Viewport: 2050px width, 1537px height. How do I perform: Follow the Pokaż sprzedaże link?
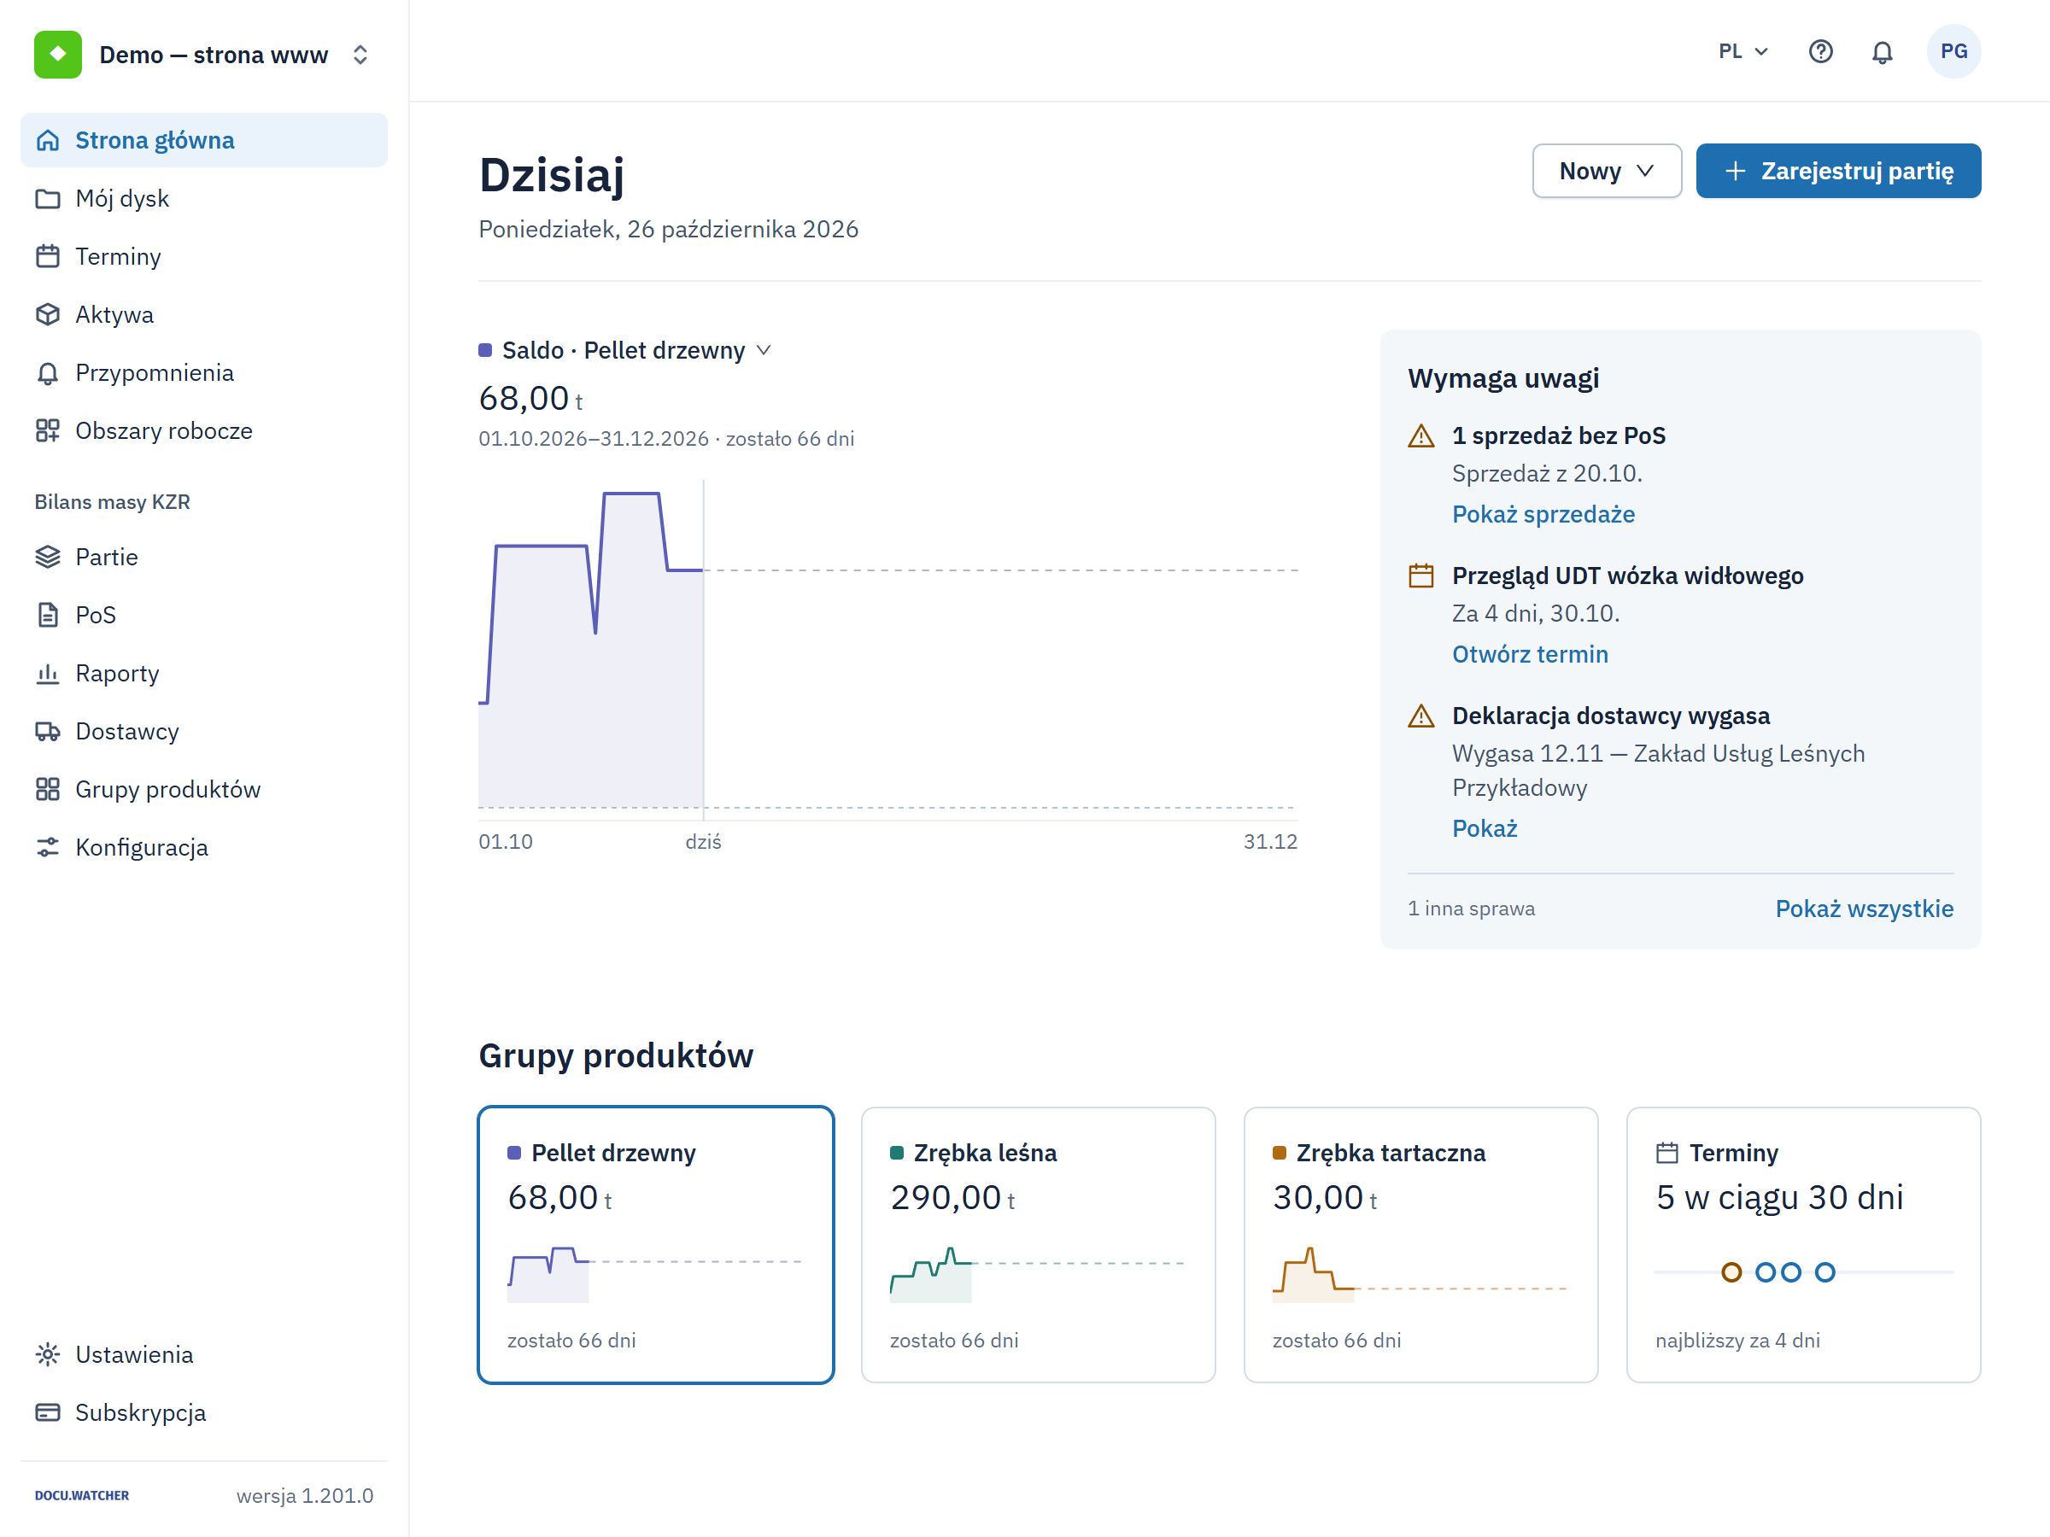pos(1543,514)
